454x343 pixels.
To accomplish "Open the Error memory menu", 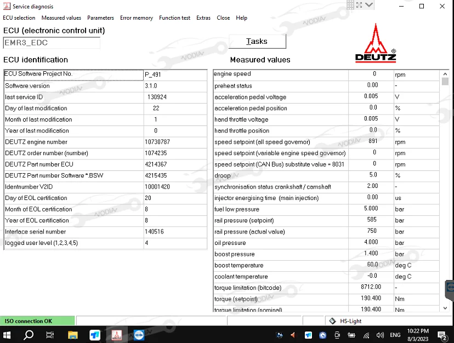I will pos(137,18).
